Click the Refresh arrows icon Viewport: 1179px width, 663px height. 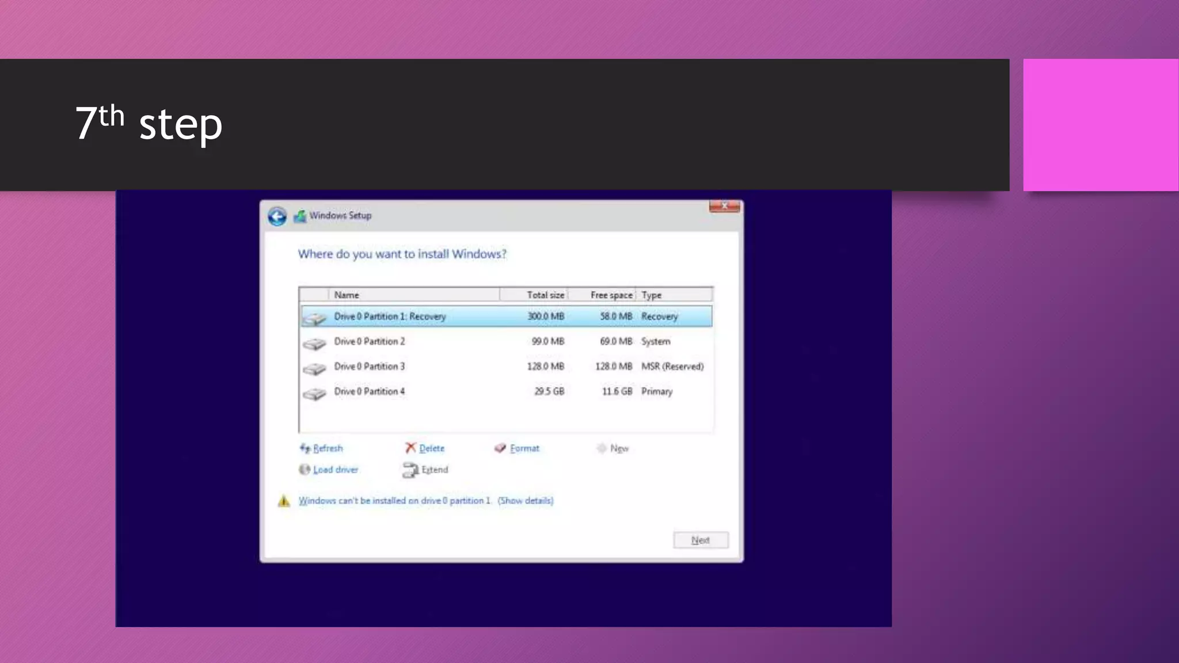[305, 448]
